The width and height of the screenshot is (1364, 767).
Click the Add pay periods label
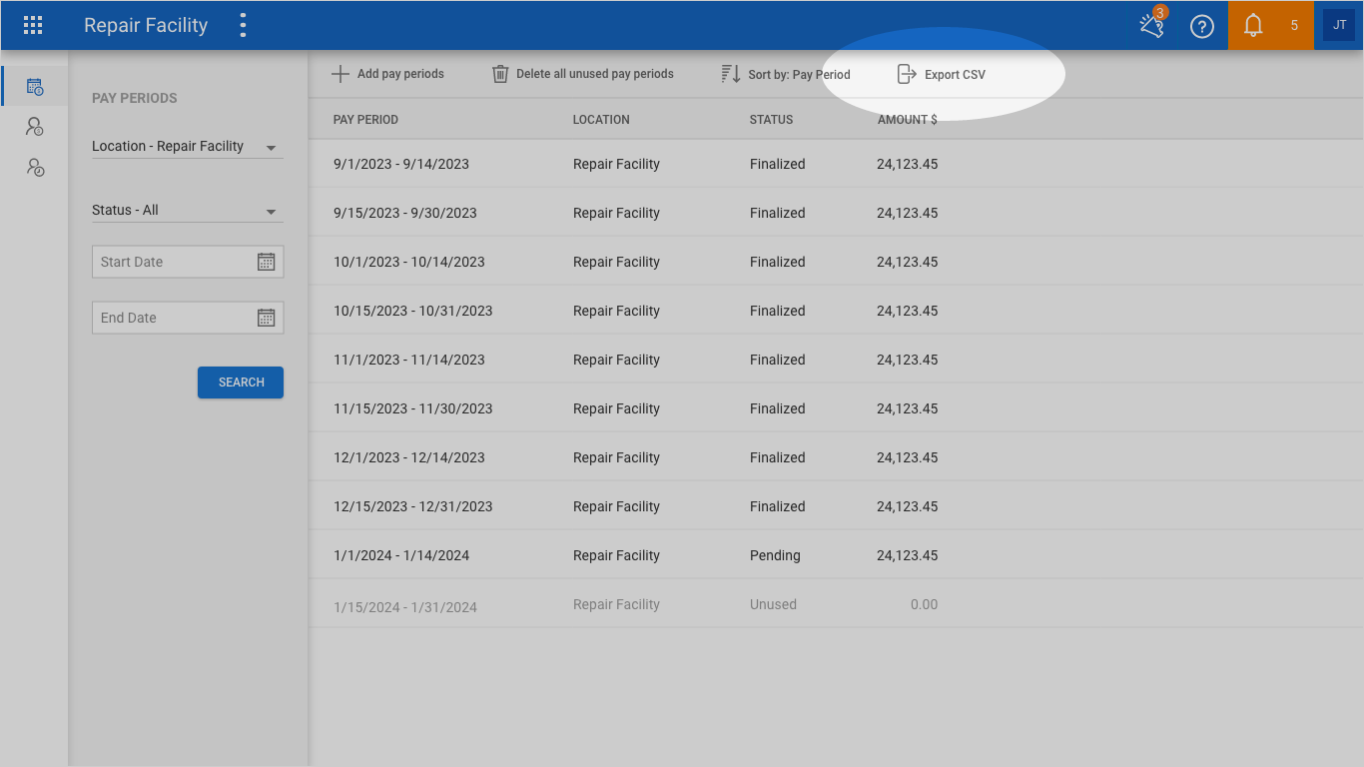pyautogui.click(x=400, y=74)
